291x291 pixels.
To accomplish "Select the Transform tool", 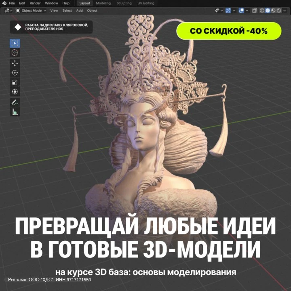I will click(15, 92).
